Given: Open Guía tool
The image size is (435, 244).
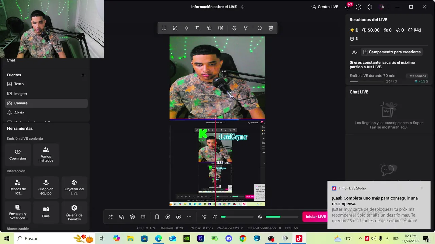Looking at the screenshot, I should [46, 212].
